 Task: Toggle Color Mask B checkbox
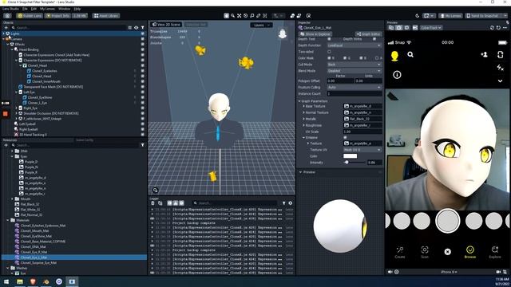361,58
